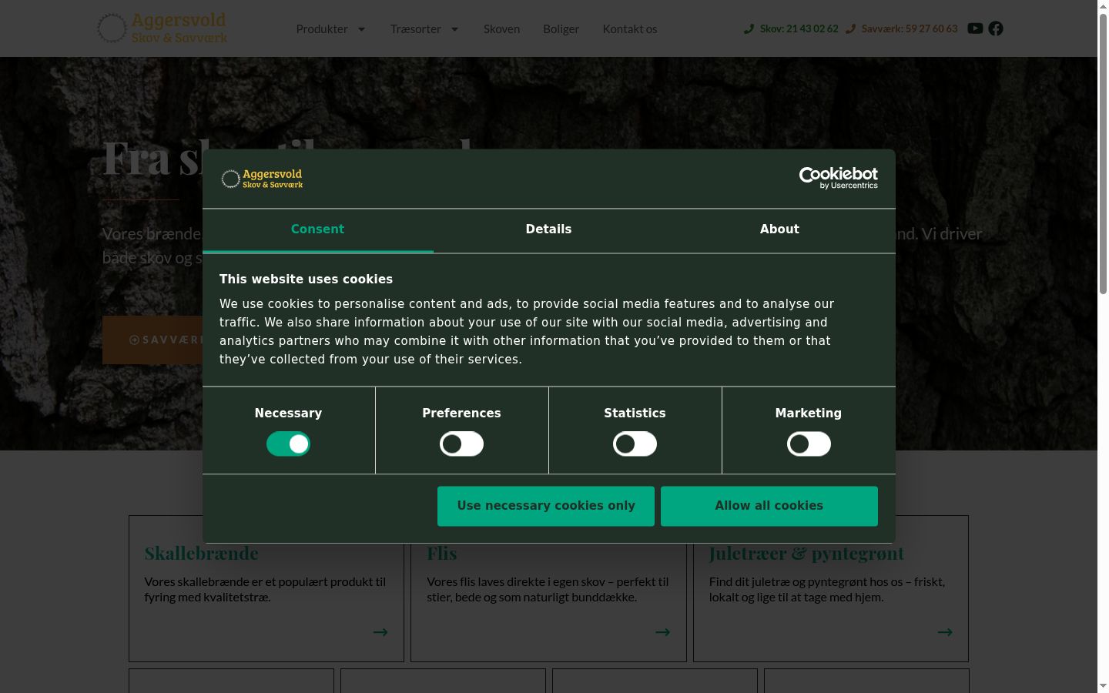The width and height of the screenshot is (1109, 693).
Task: Open the Skallebrænde heading link
Action: pyautogui.click(x=202, y=553)
